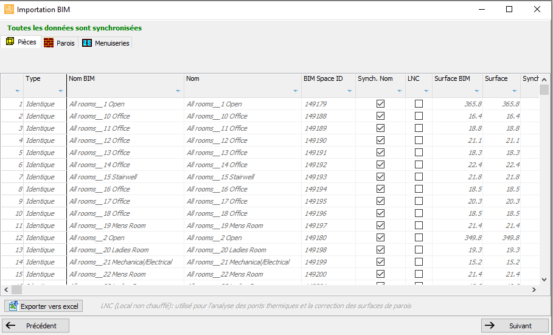Viewport: 553px width, 335px height.
Task: Open the Surface BIM filter dropdown
Action: coord(477,91)
